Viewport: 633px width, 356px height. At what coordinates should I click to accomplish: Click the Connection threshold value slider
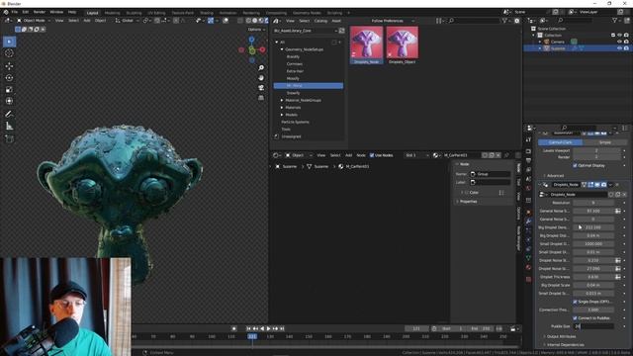[593, 310]
